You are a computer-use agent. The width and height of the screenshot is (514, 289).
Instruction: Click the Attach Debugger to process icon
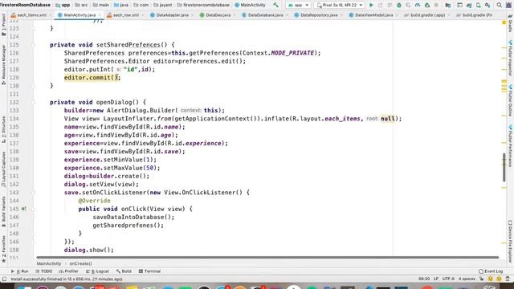pos(426,6)
